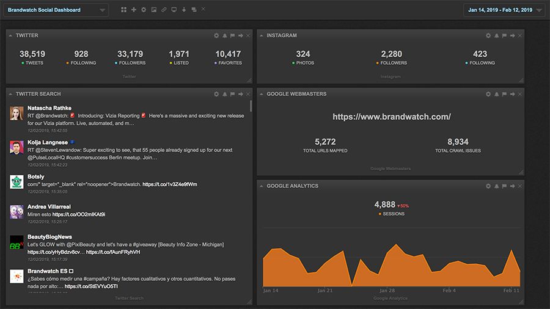The height and width of the screenshot is (309, 550).
Task: Click the monitor display icon in toolbar
Action: 174,10
